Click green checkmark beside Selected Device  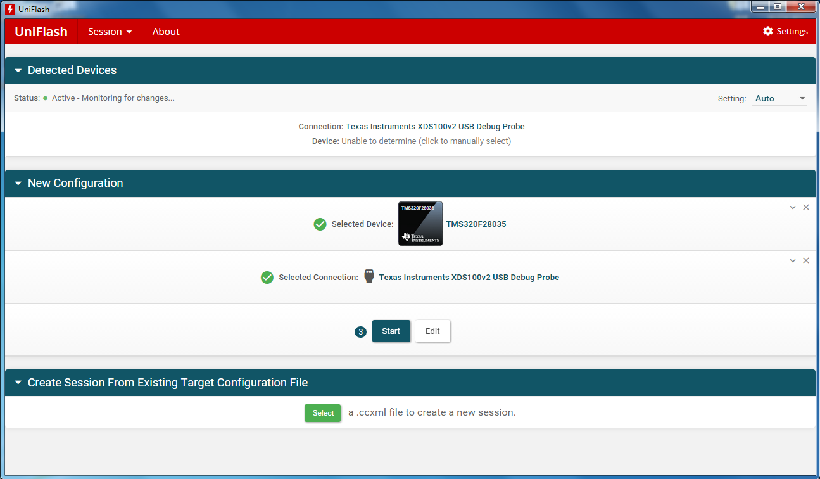tap(320, 224)
